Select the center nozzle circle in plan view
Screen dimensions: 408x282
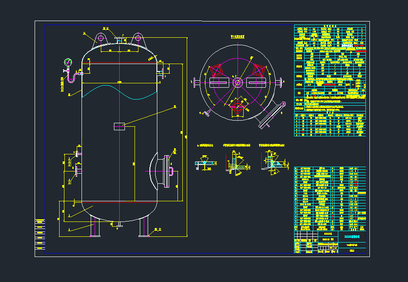click(238, 82)
